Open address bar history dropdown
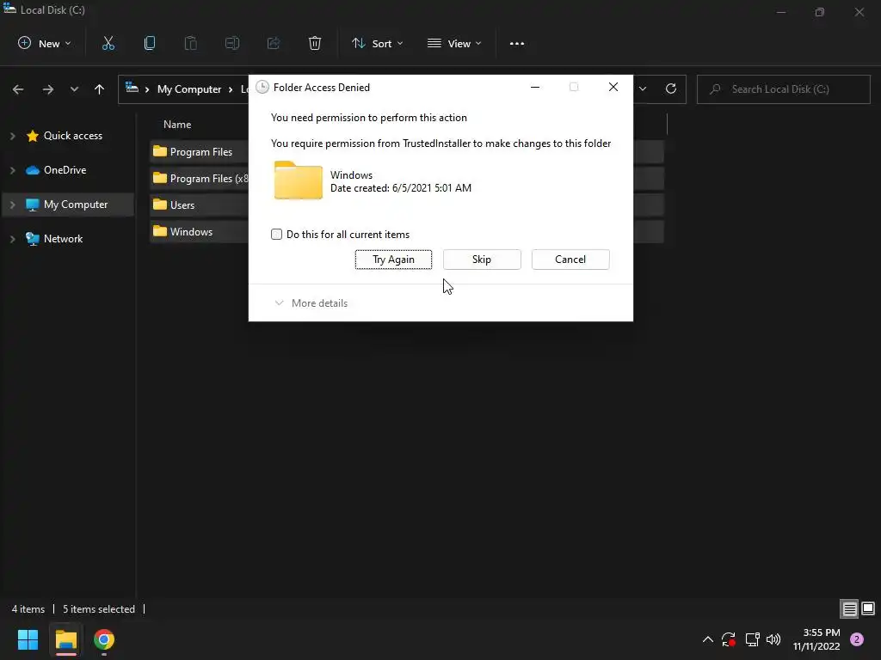The height and width of the screenshot is (660, 881). (643, 89)
